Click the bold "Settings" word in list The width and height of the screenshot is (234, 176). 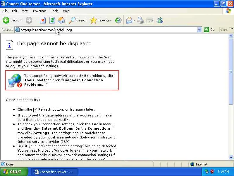[x=41, y=133]
